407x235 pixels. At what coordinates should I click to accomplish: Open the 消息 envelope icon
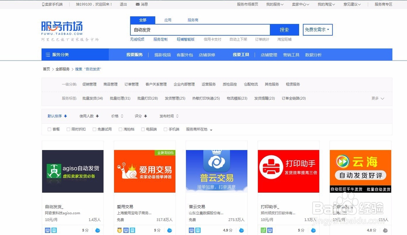click(x=138, y=4)
